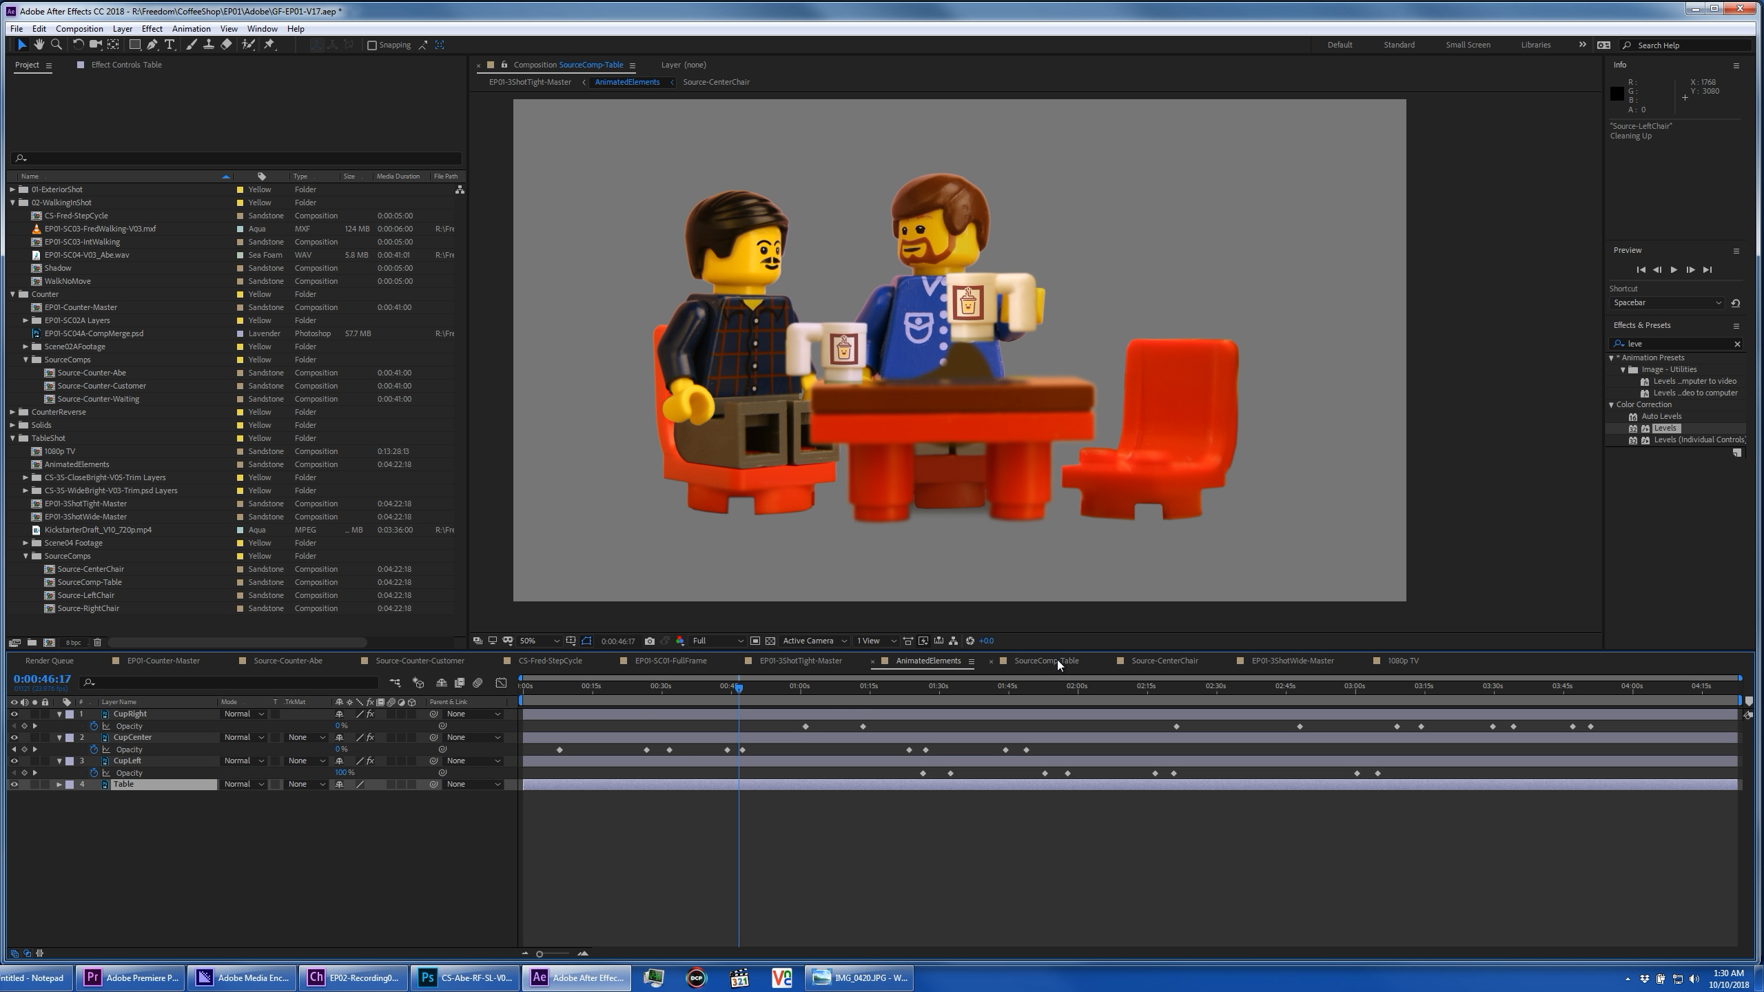Select the Hand tool
1764x992 pixels.
39,45
